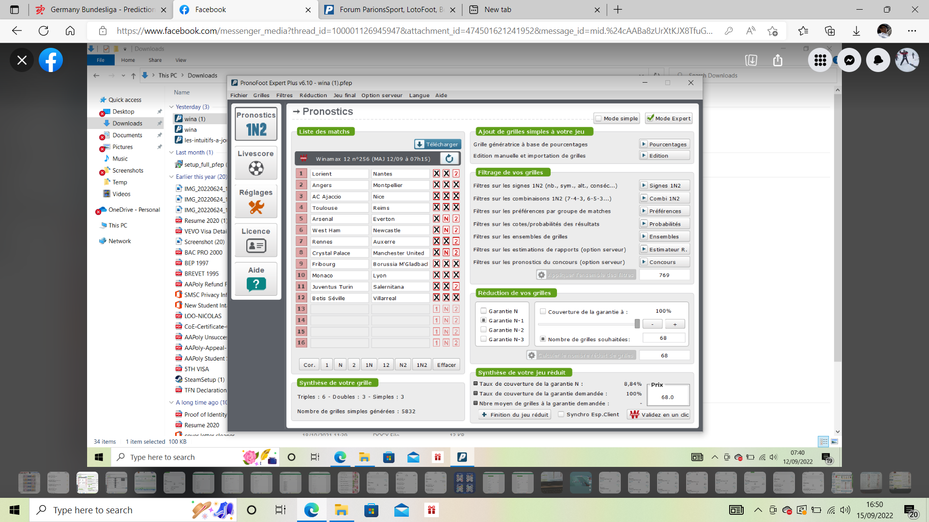Close the Facebook media viewer with X
This screenshot has width=929, height=522.
22,60
